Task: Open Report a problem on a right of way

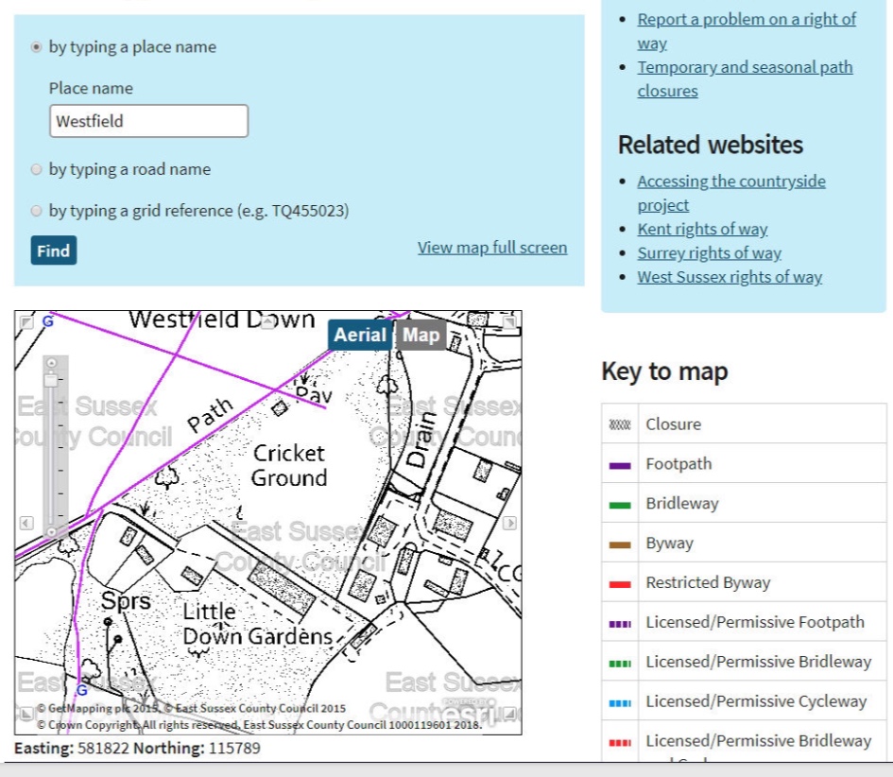Action: (x=747, y=31)
